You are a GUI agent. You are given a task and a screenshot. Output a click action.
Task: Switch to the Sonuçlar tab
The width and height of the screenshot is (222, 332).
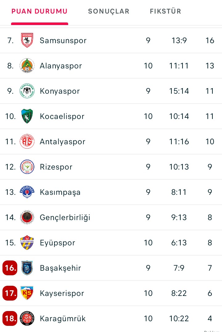point(109,11)
